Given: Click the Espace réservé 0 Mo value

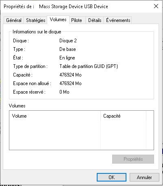Looking at the screenshot, I should coord(64,92).
